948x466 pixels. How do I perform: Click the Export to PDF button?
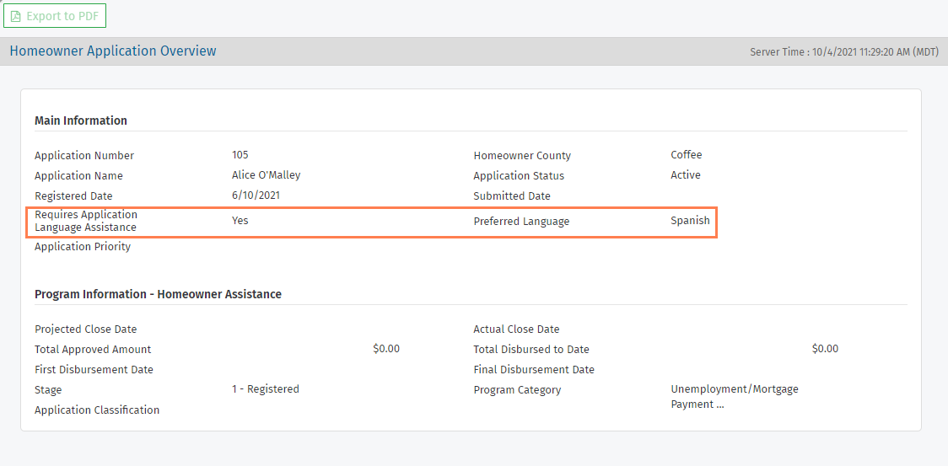point(55,16)
